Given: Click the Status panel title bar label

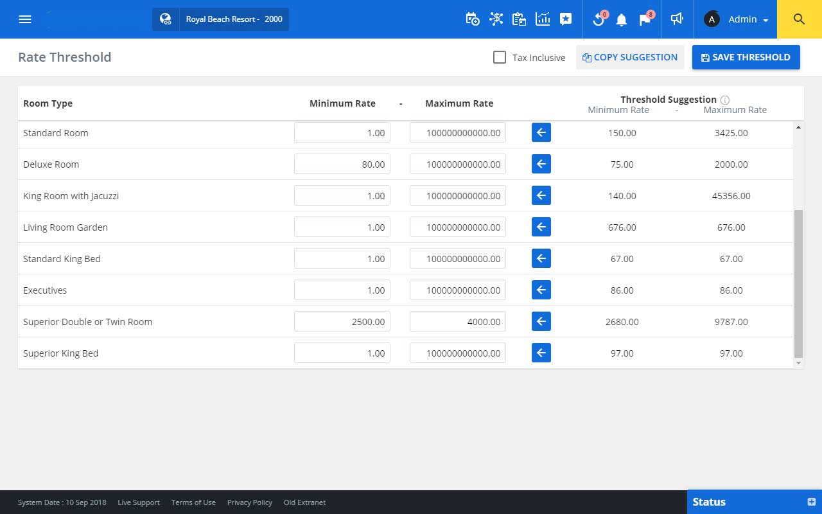Looking at the screenshot, I should click(709, 502).
